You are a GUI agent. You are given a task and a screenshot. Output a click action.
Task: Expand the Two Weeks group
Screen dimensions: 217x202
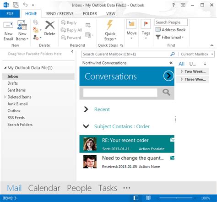point(182,71)
